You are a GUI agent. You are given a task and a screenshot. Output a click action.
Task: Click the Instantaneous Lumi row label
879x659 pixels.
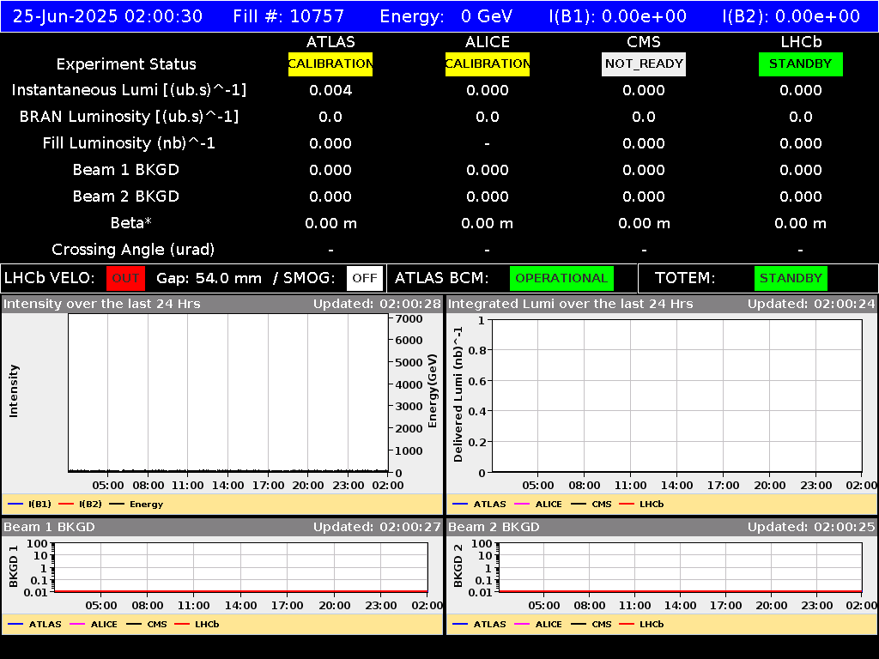[129, 90]
